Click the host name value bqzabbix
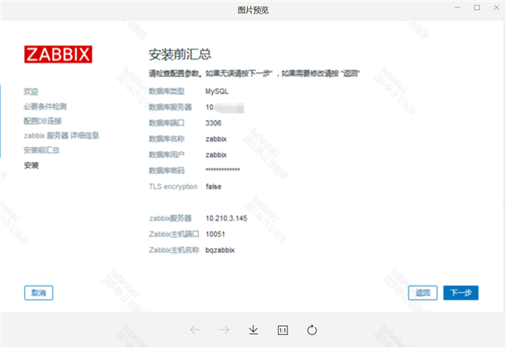 tap(220, 250)
